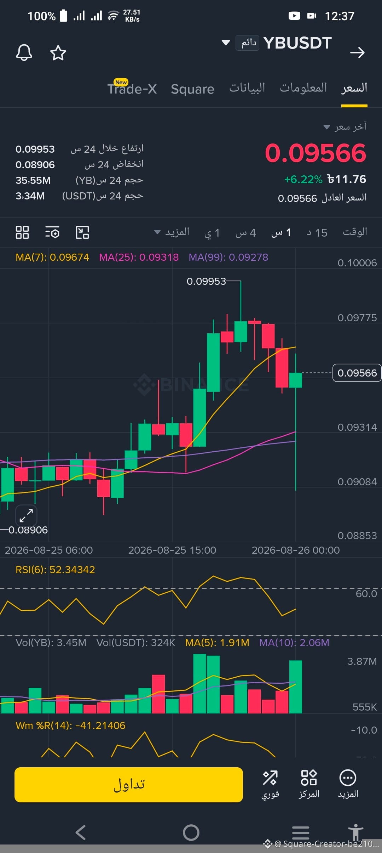
Task: Select the 15 د timeframe
Action: point(317,233)
